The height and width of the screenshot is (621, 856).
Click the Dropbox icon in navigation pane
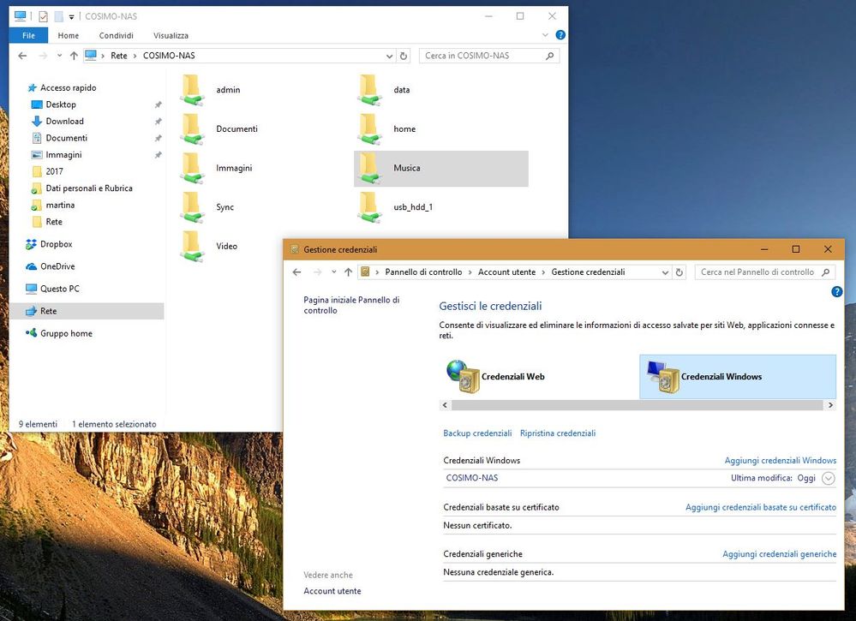click(33, 244)
